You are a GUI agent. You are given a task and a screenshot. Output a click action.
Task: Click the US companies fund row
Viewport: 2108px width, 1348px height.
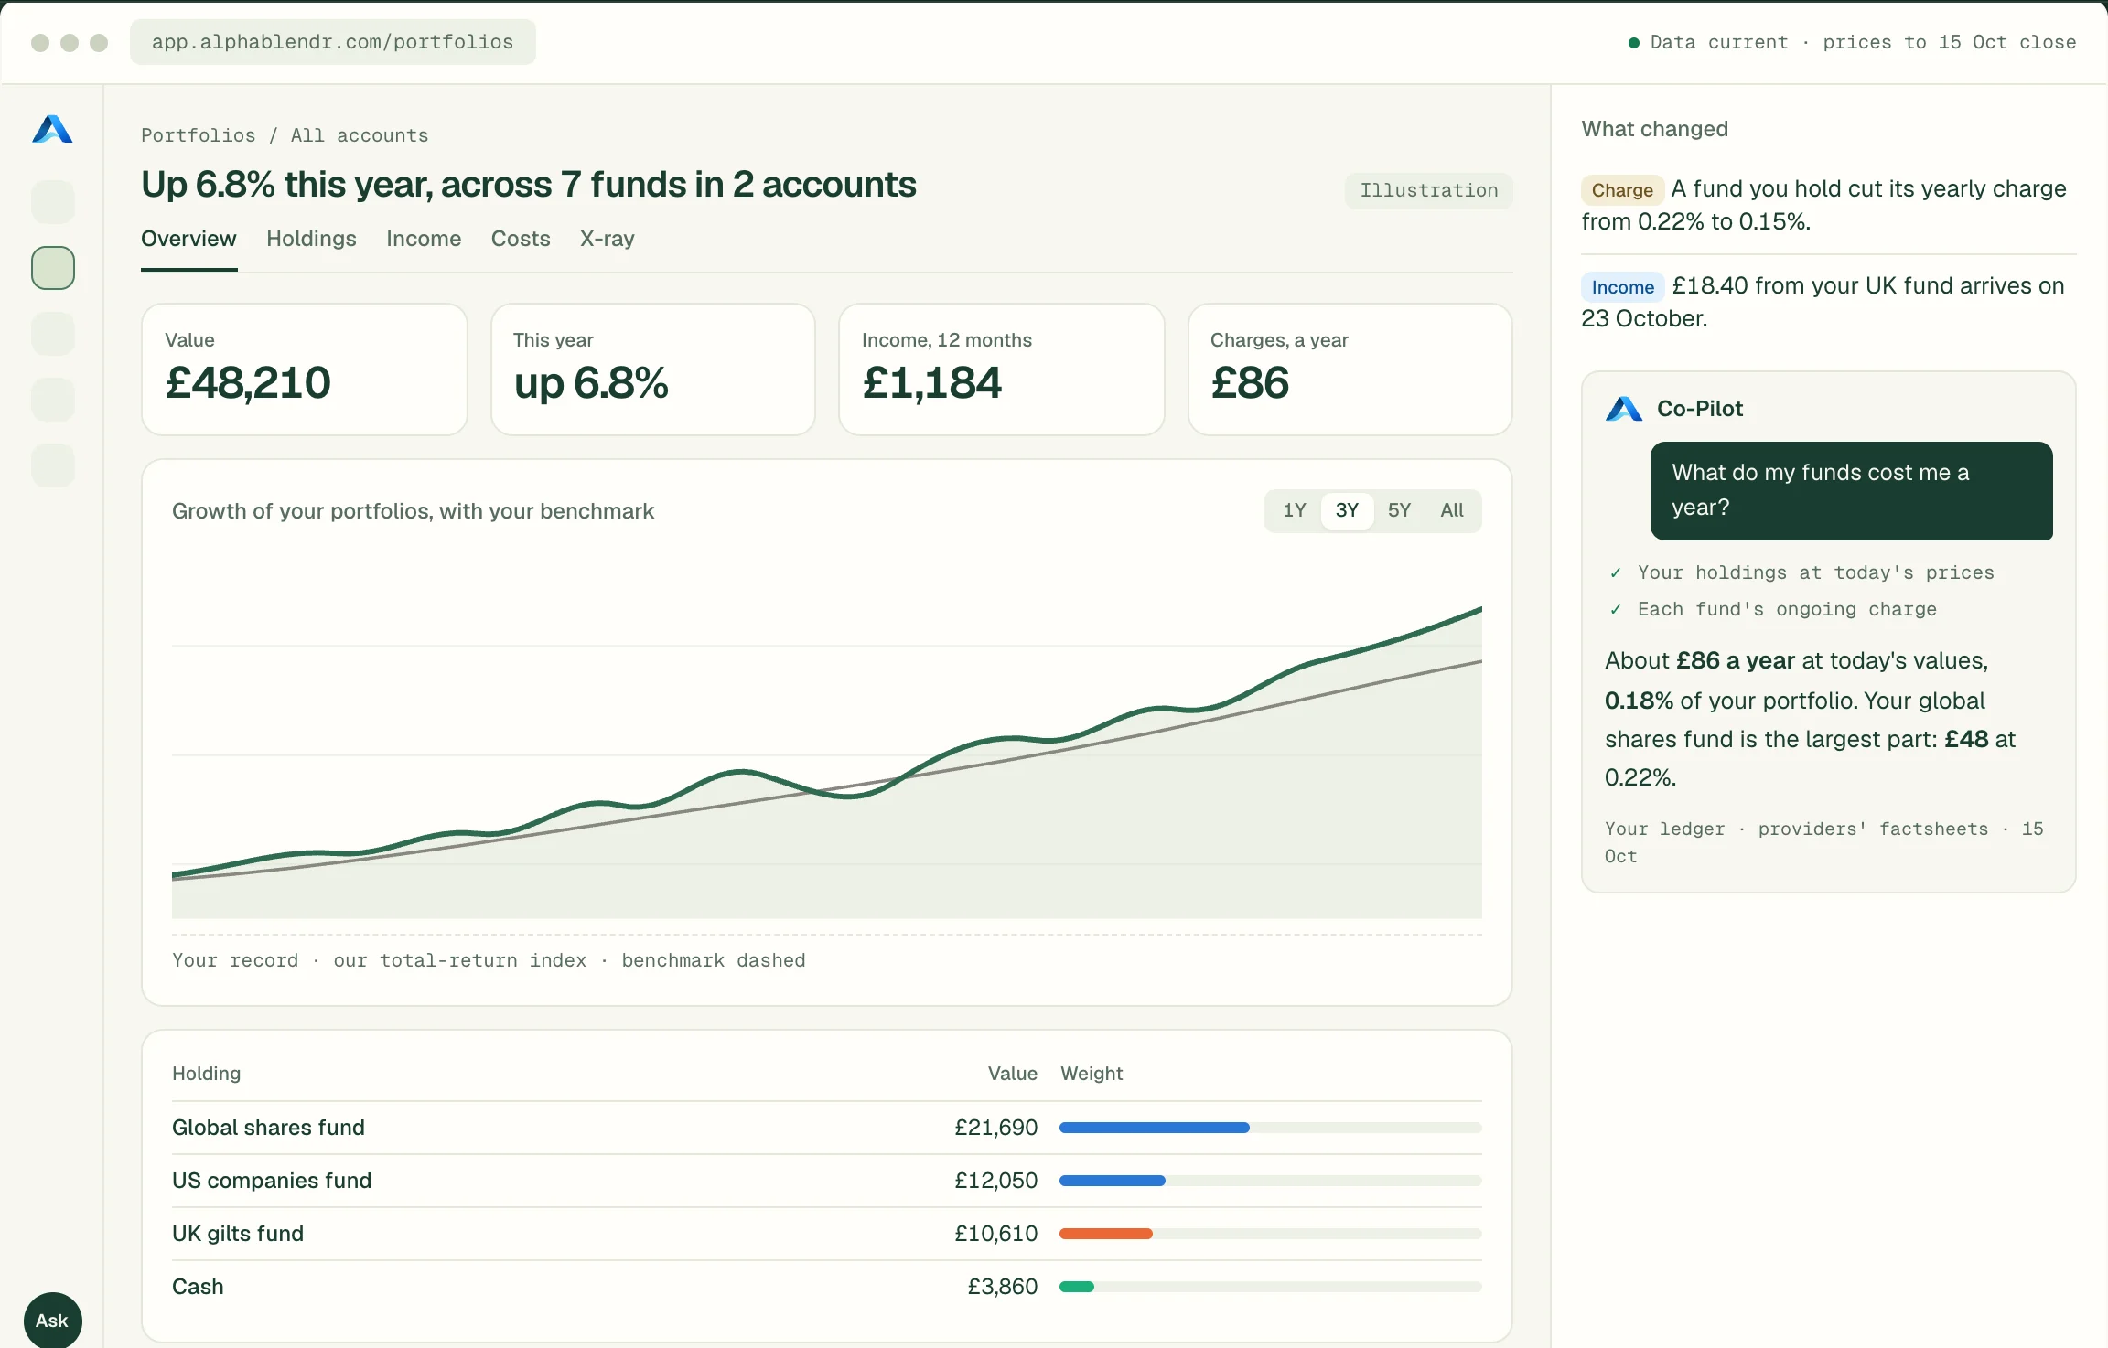827,1181
